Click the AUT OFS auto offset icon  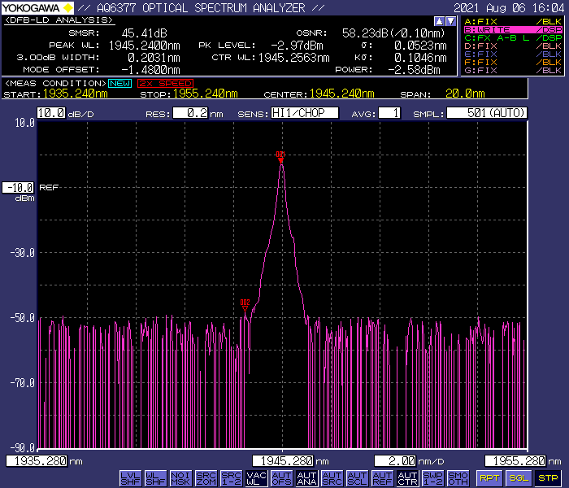(x=281, y=478)
